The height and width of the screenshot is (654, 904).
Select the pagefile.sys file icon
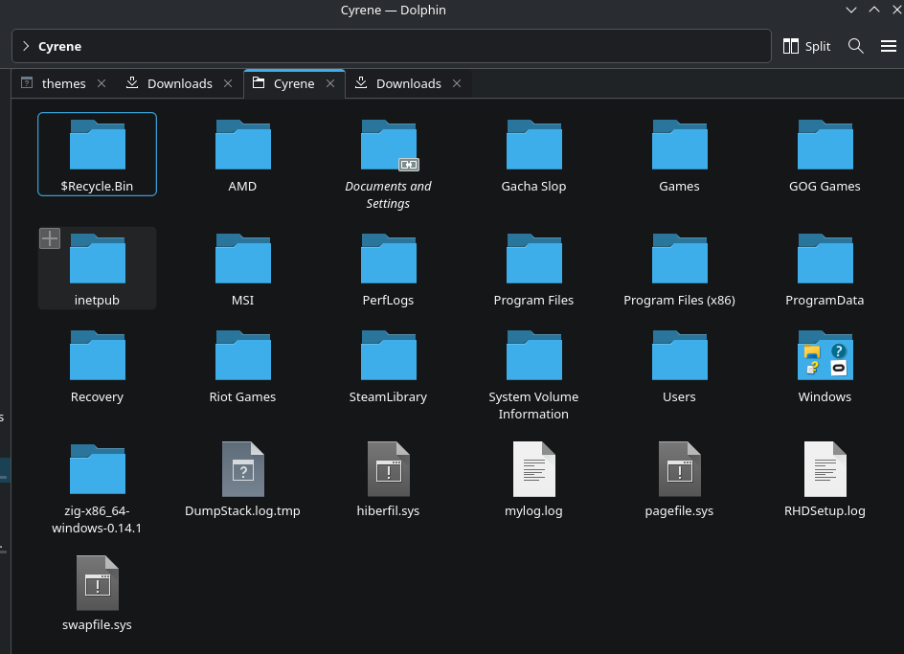680,469
